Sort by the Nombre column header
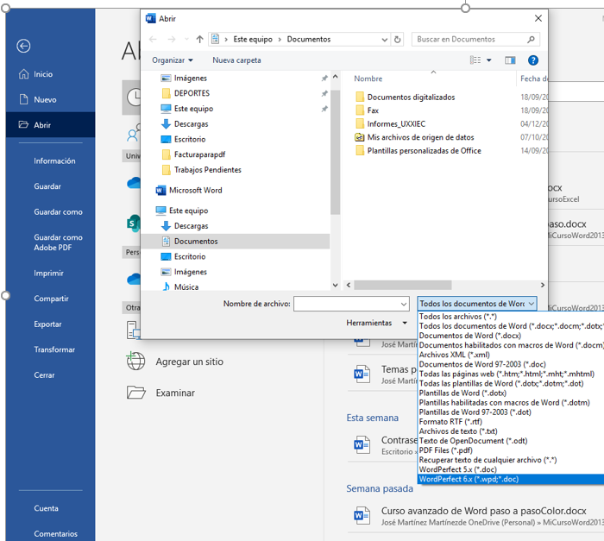 (368, 79)
